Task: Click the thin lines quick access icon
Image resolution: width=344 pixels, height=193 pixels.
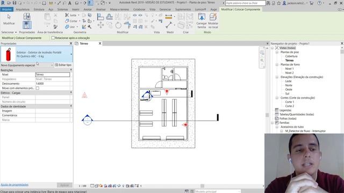Action: coord(90,3)
